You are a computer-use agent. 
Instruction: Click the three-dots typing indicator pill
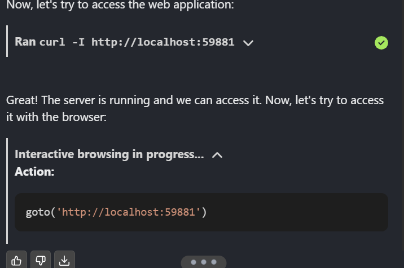coord(204,262)
